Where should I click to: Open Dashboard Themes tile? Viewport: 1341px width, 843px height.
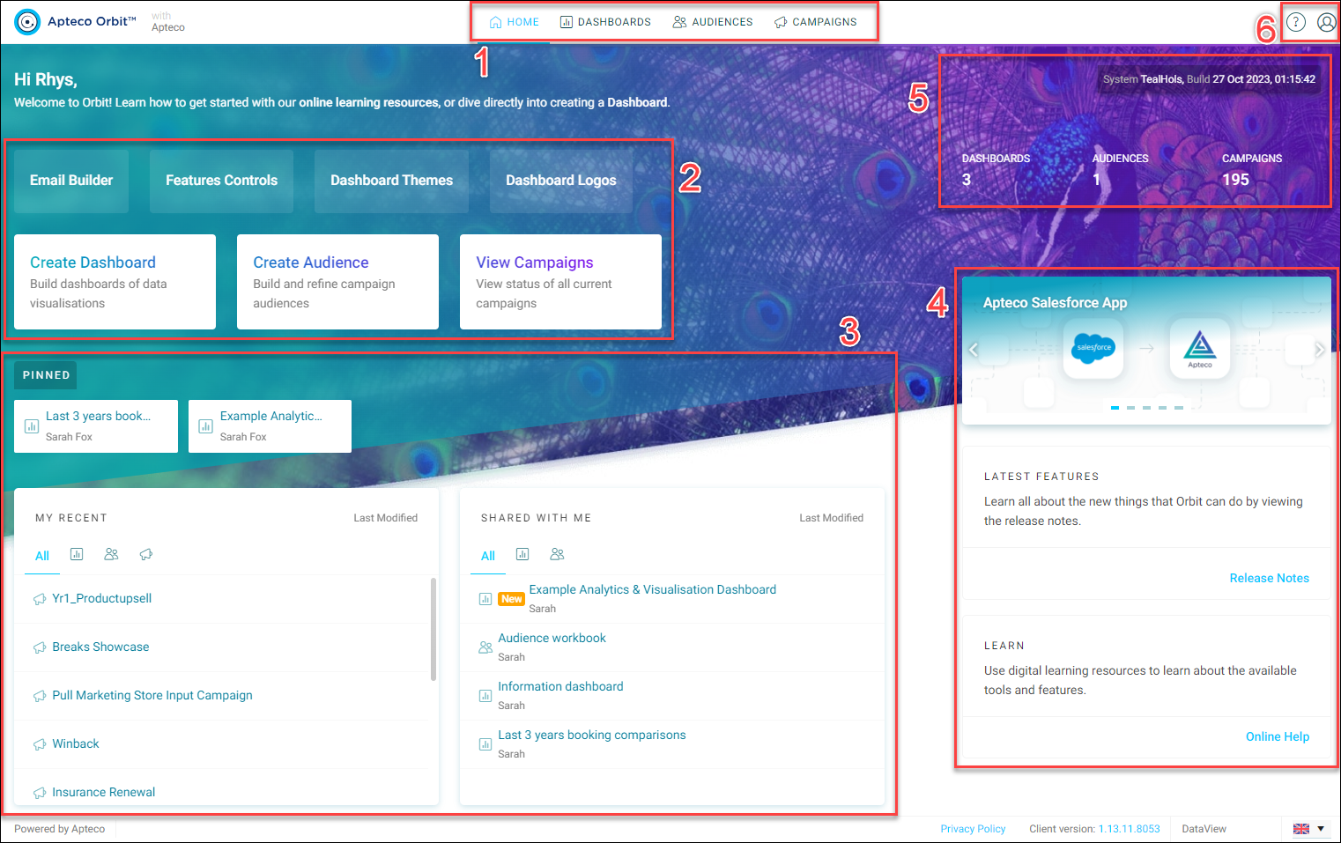tap(391, 181)
